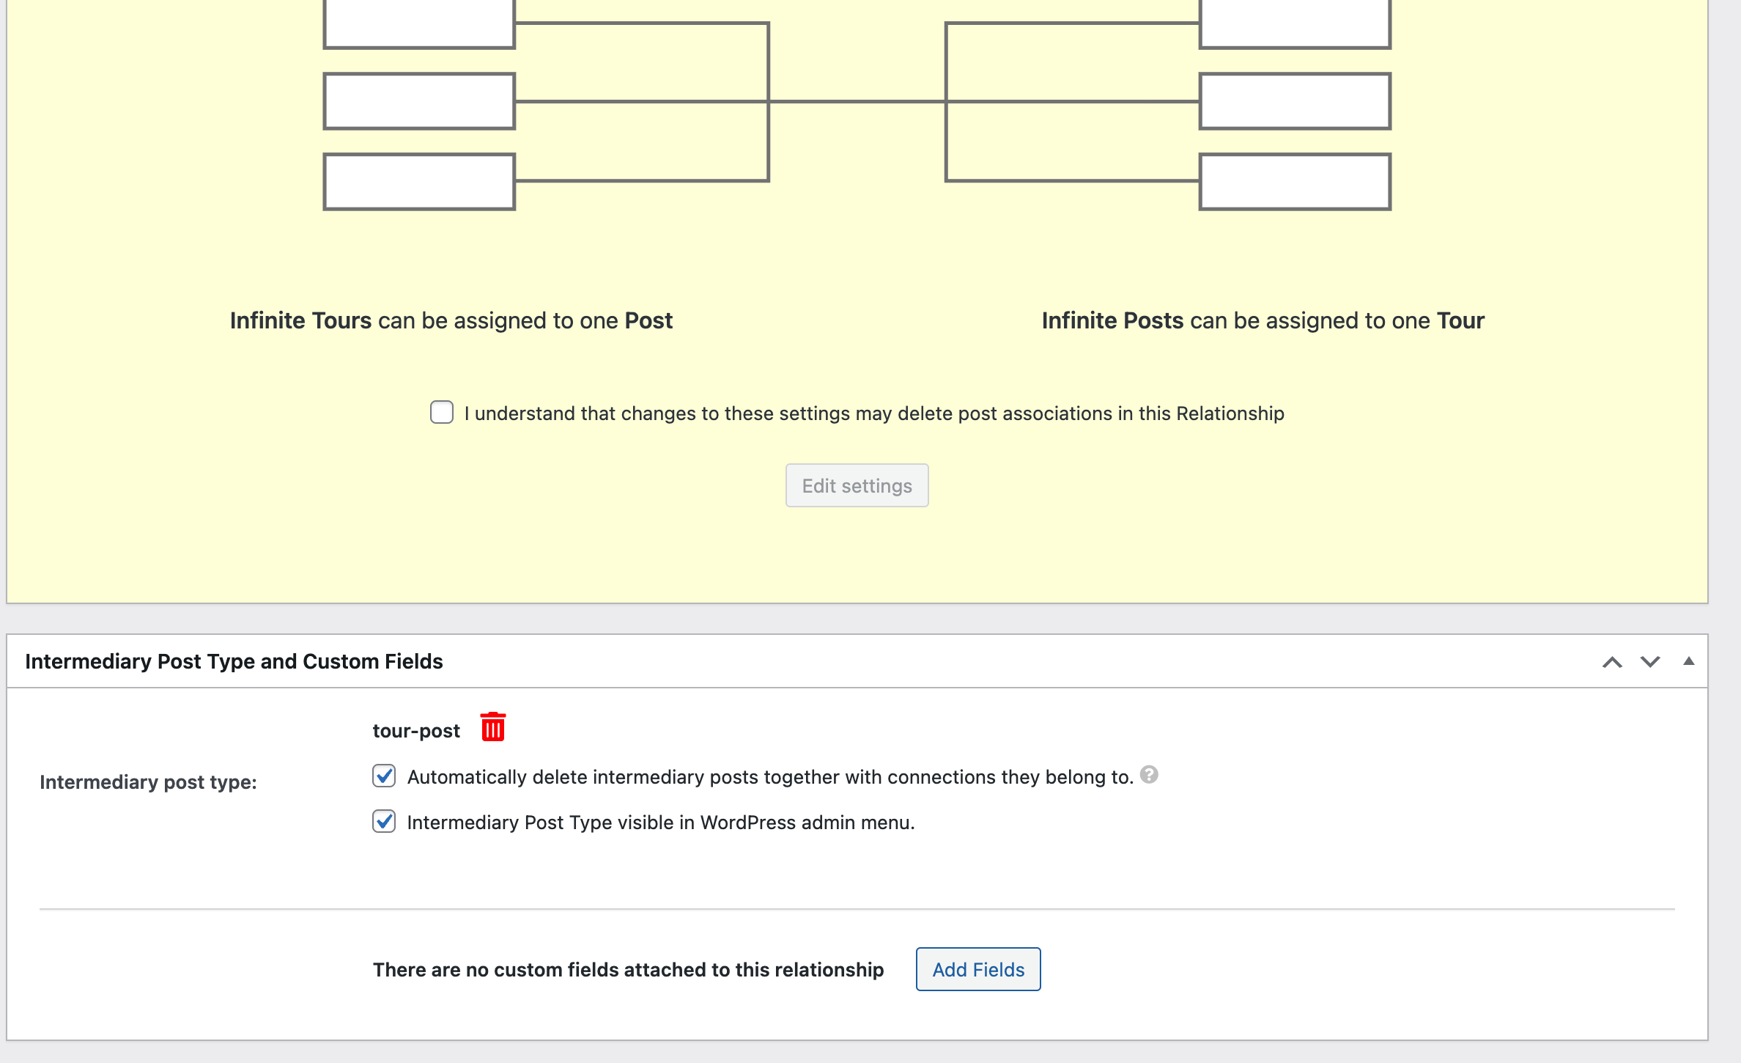Click the top left diagram box
The image size is (1741, 1063).
point(419,23)
